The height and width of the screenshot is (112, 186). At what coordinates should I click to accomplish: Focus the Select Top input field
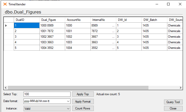point(47,94)
